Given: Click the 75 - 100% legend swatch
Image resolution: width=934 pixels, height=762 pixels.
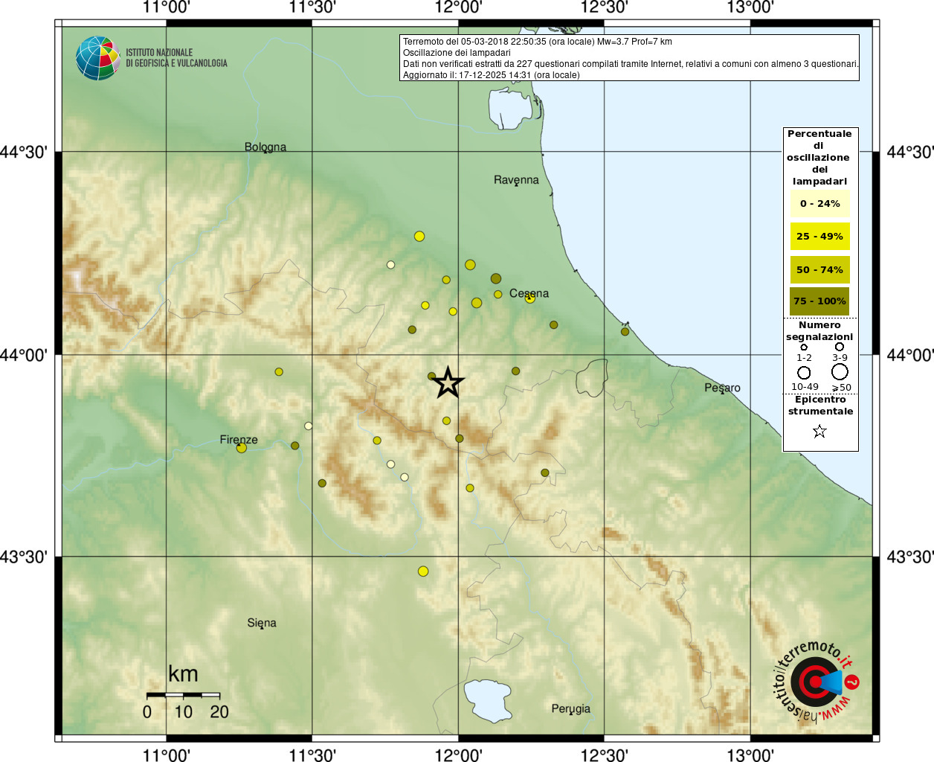Looking at the screenshot, I should pyautogui.click(x=819, y=301).
